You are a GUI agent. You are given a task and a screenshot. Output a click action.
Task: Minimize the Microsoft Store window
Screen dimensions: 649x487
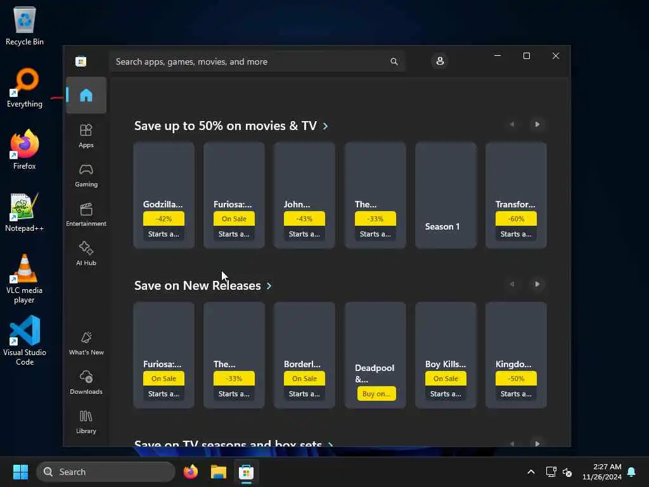click(x=498, y=56)
